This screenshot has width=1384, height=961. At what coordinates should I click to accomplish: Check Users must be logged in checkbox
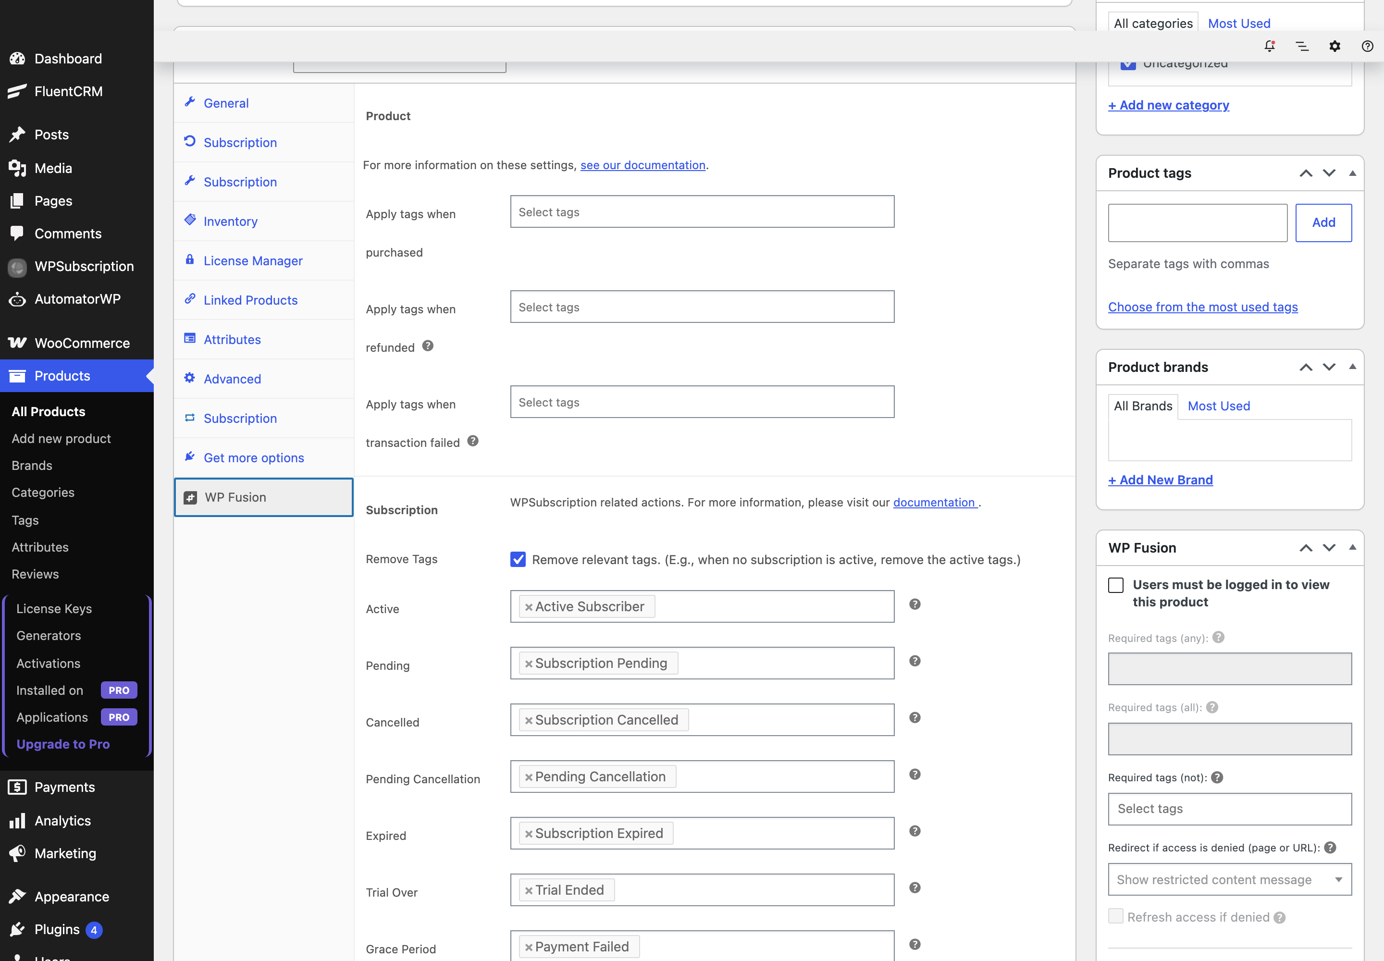[x=1116, y=585]
